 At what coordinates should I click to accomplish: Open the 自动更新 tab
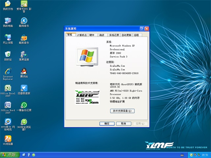coord(126,35)
